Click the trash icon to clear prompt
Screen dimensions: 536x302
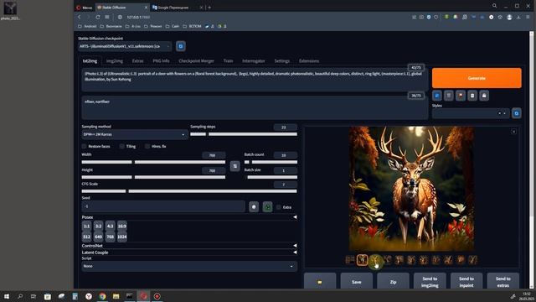[x=449, y=96]
